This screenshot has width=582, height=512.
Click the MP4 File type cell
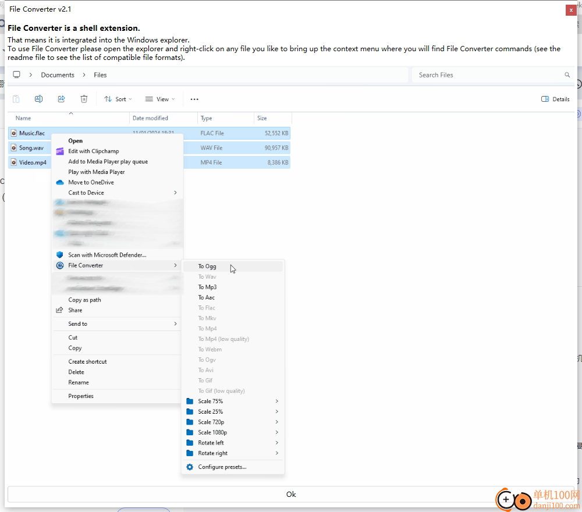tap(211, 162)
